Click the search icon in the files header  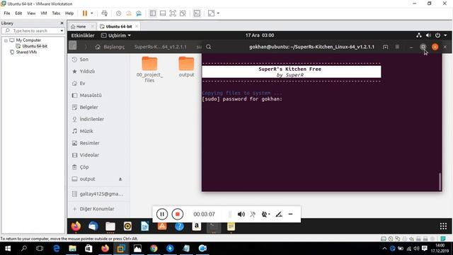pyautogui.click(x=209, y=47)
